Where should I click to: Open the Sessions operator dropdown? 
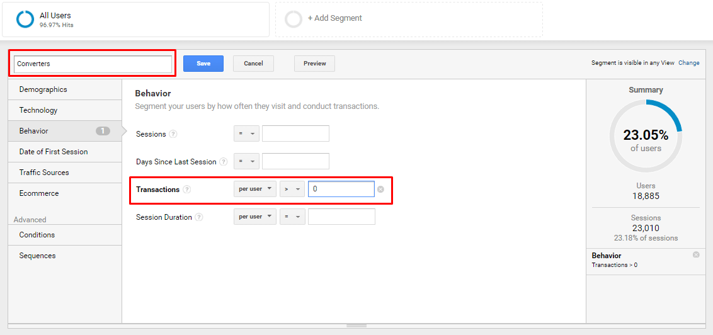pos(246,134)
